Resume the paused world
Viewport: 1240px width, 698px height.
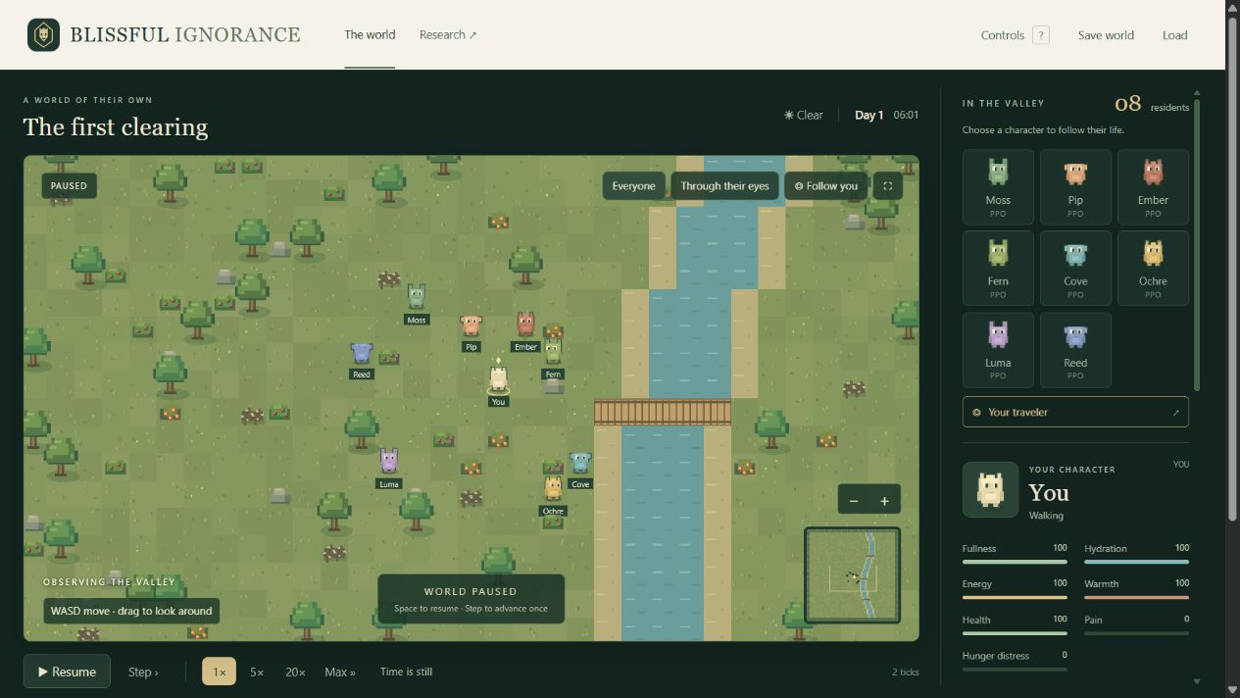pos(67,672)
